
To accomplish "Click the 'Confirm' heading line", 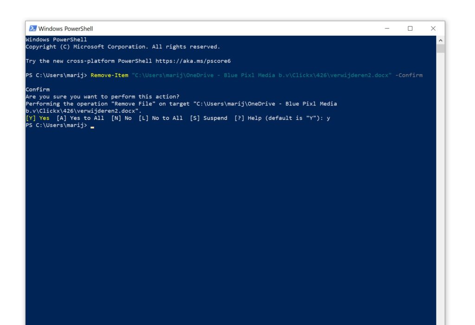I will click(38, 90).
